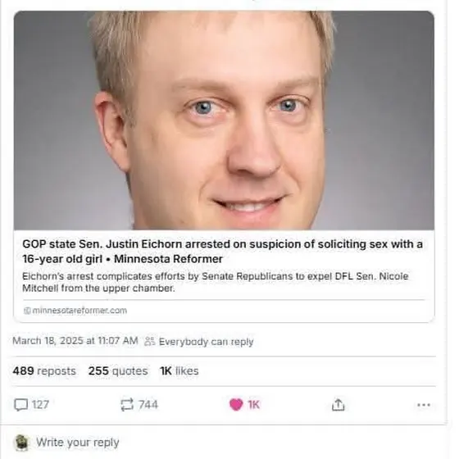Click the 744 repost count
Viewport: 459px width, 459px height.
[x=148, y=405]
